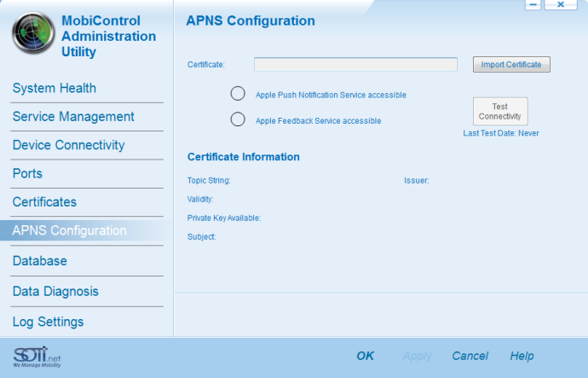Viewport: 588px width, 378px height.
Task: Click the 'MobiControl Administration Utility' title
Action: click(x=109, y=36)
